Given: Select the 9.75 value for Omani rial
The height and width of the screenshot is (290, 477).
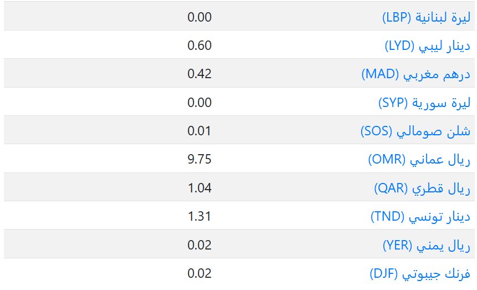Looking at the screenshot, I should [200, 160].
